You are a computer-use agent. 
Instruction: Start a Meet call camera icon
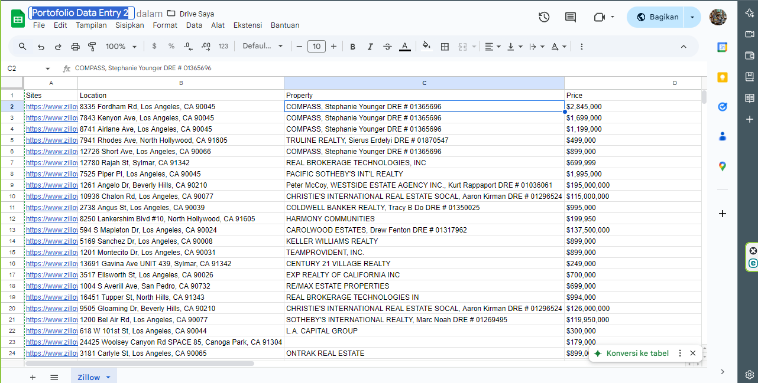coord(599,17)
